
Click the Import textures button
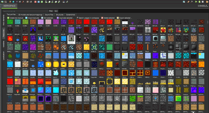(32, 18)
